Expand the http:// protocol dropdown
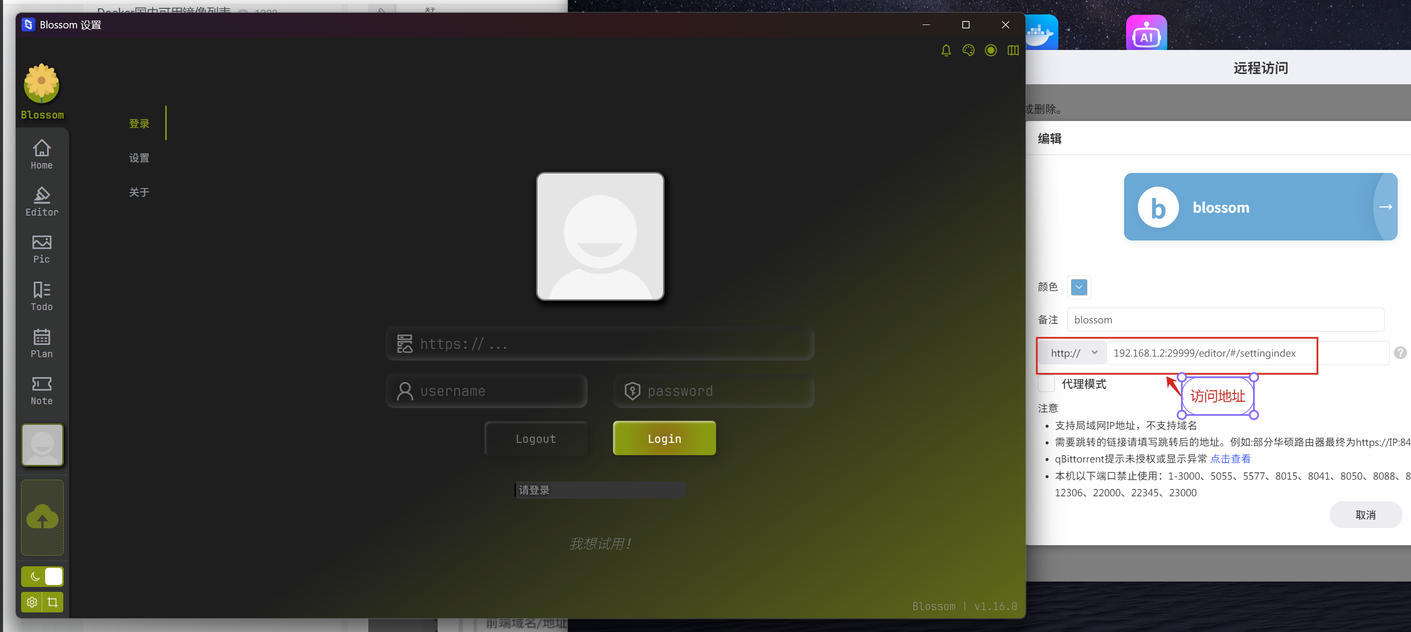This screenshot has width=1411, height=632. [x=1073, y=353]
